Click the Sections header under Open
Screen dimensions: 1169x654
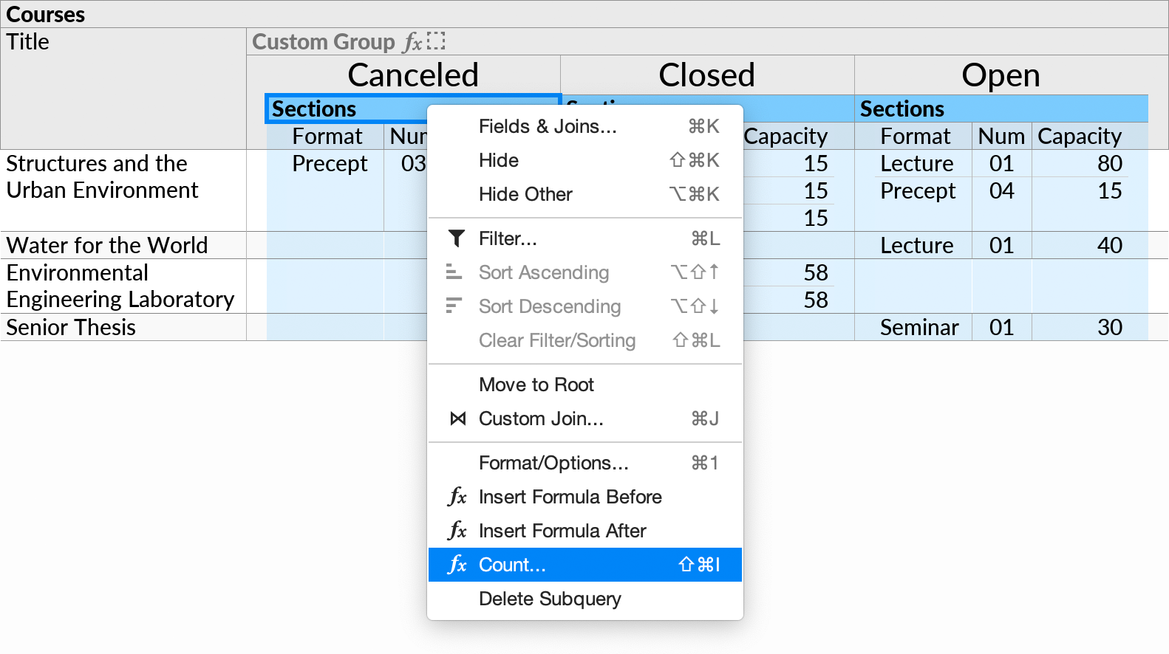[902, 109]
